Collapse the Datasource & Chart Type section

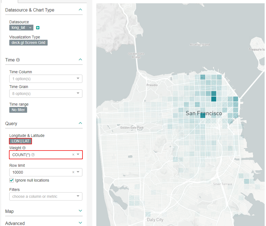[x=80, y=10]
